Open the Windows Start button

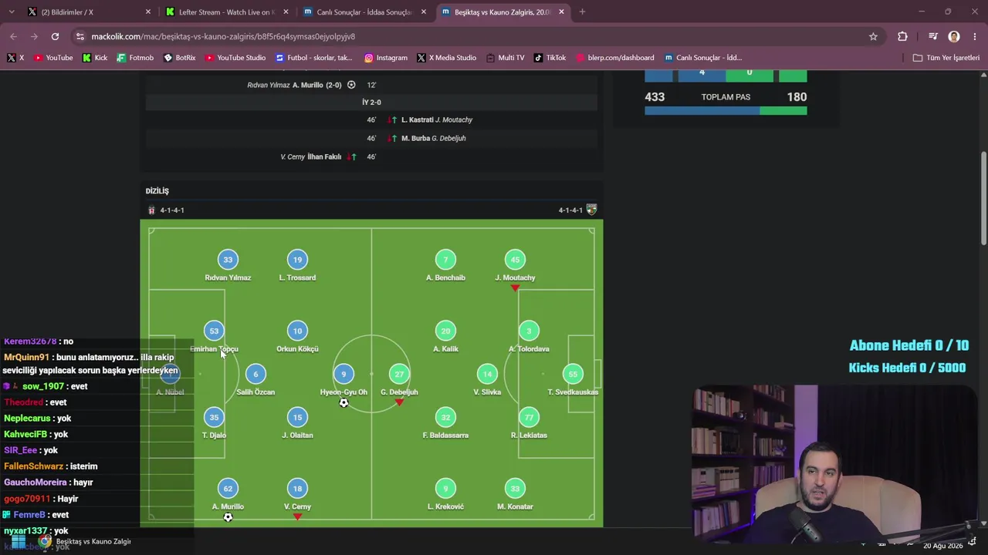click(x=18, y=543)
